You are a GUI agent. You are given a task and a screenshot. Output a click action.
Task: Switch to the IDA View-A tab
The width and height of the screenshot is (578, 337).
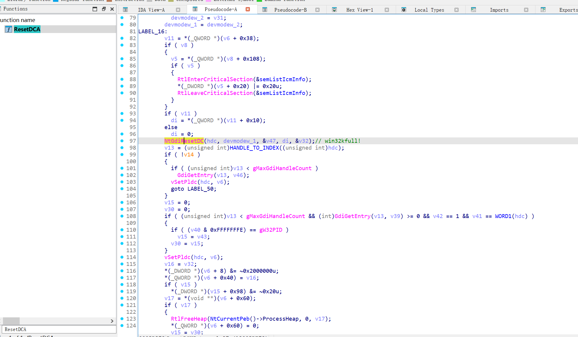click(151, 10)
